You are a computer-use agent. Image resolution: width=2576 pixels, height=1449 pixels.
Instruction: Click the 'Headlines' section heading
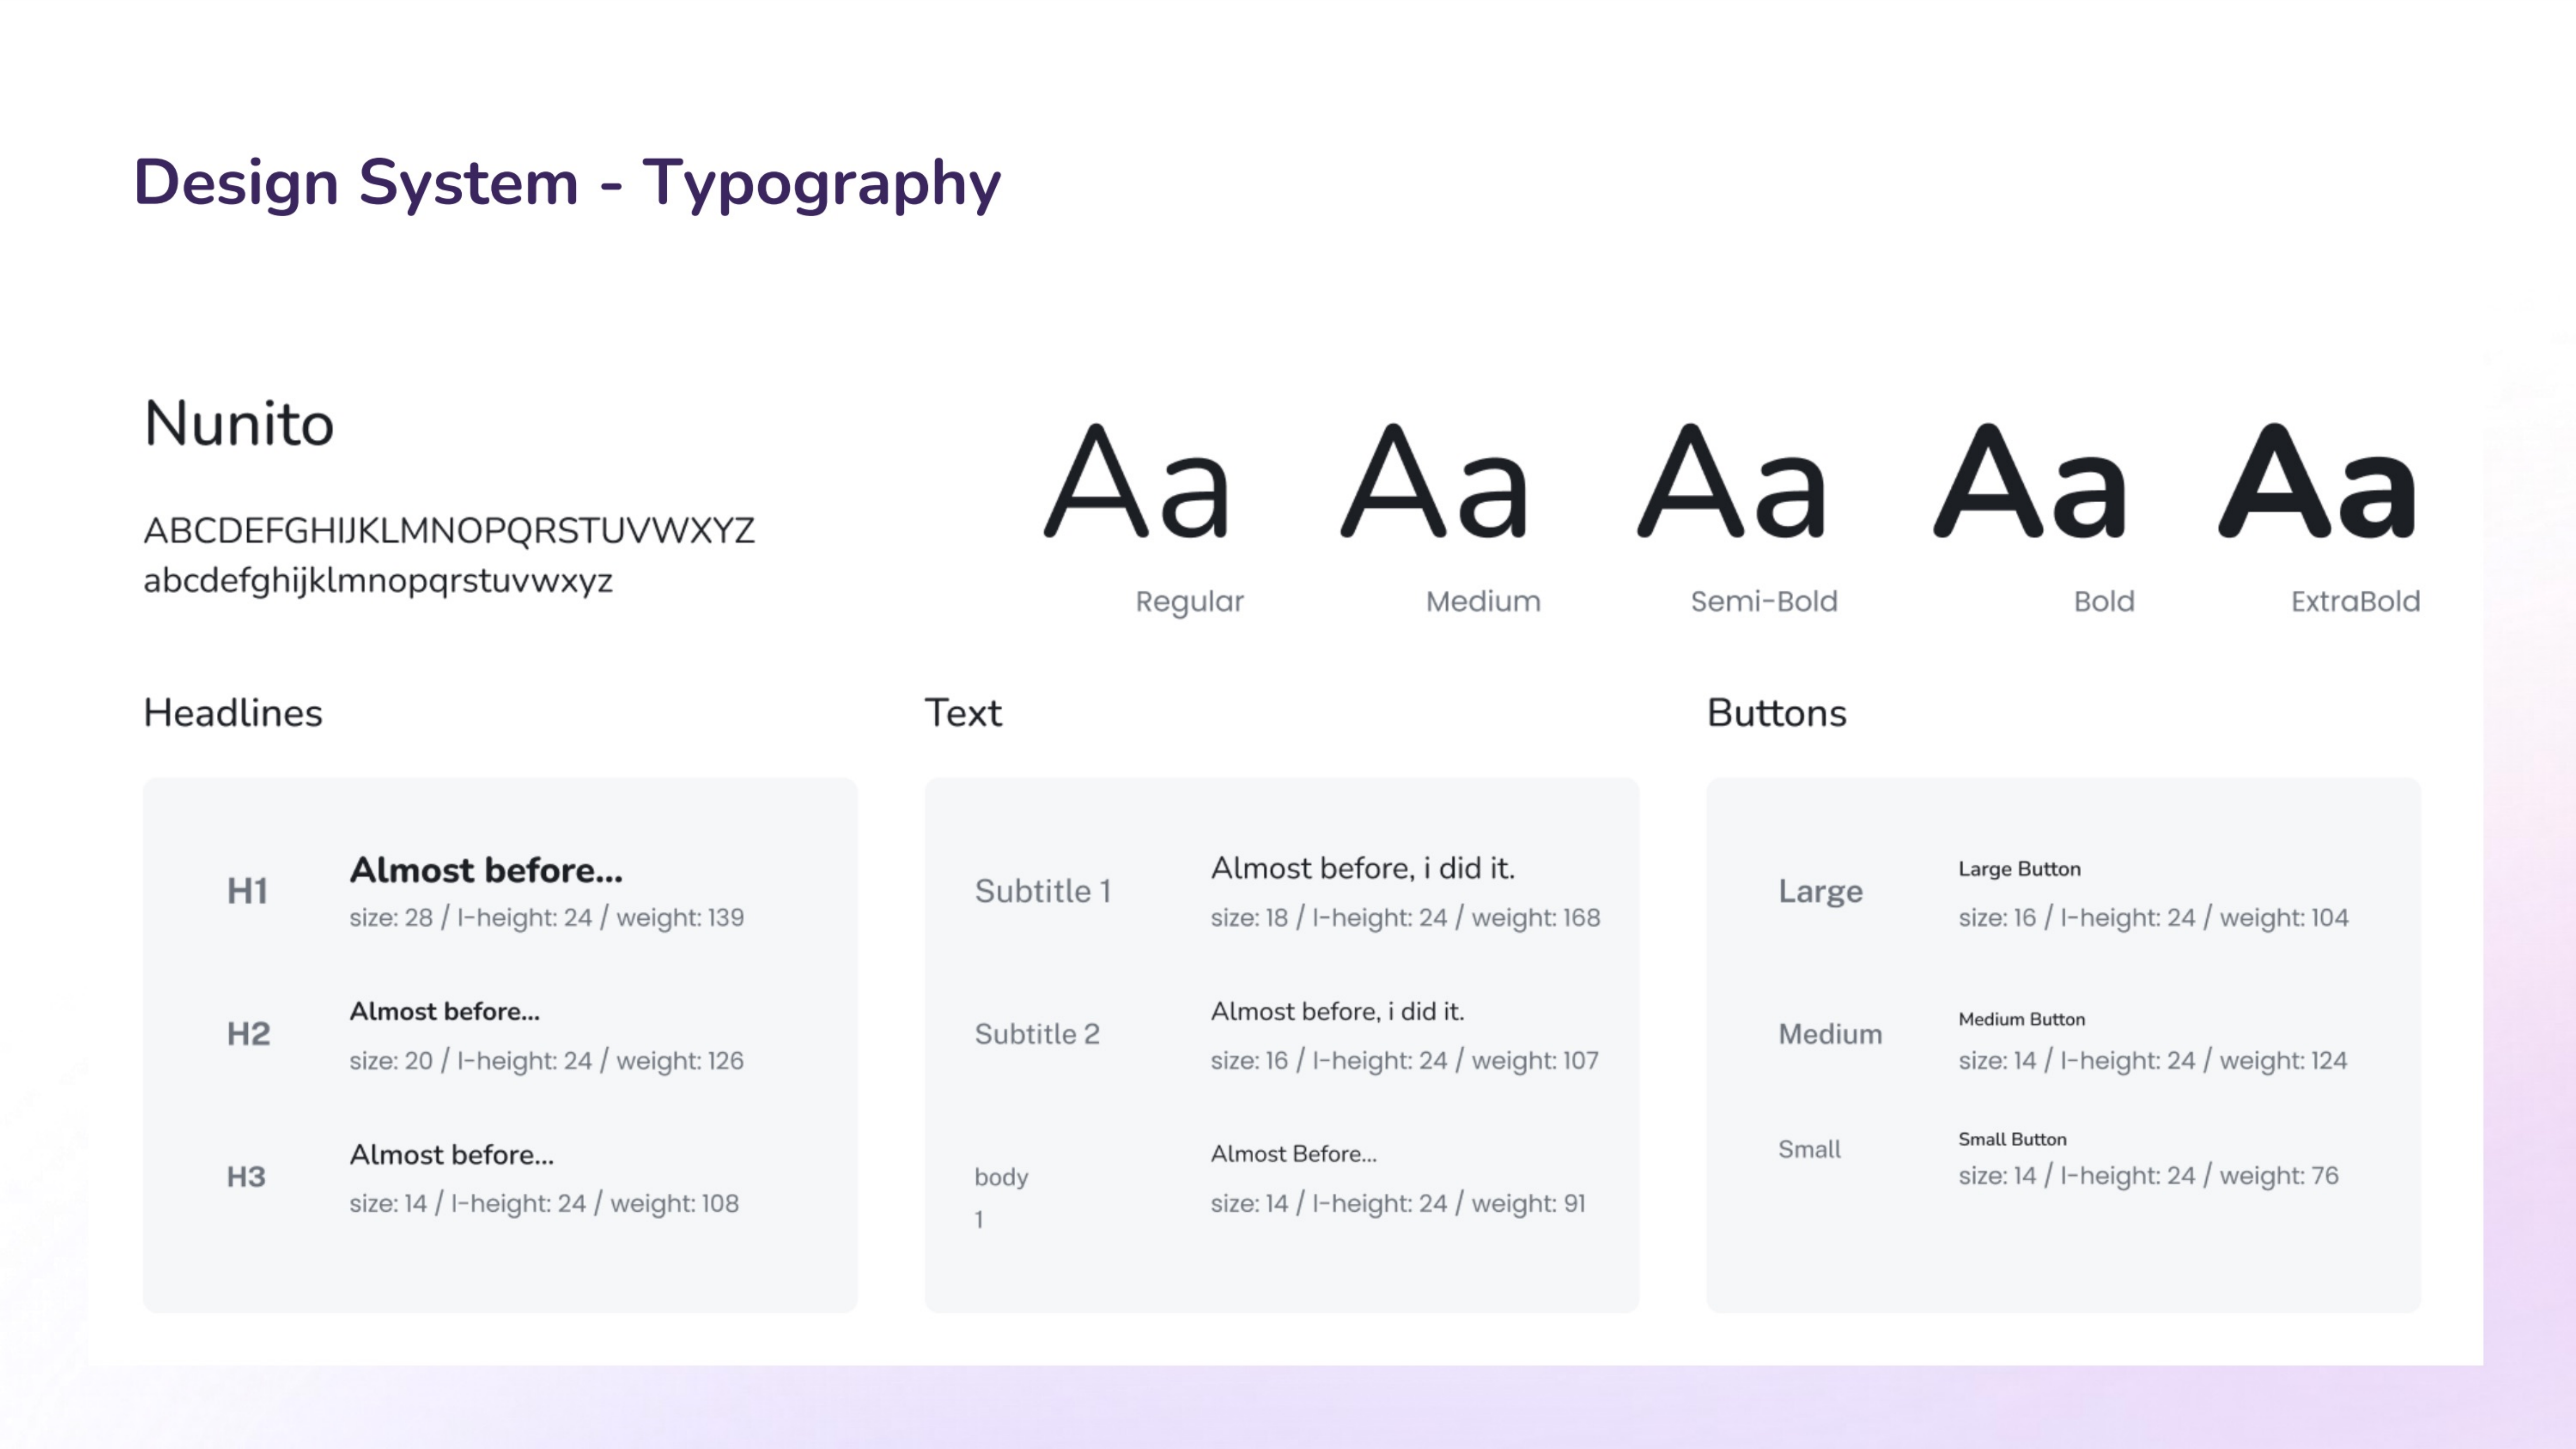pyautogui.click(x=233, y=714)
